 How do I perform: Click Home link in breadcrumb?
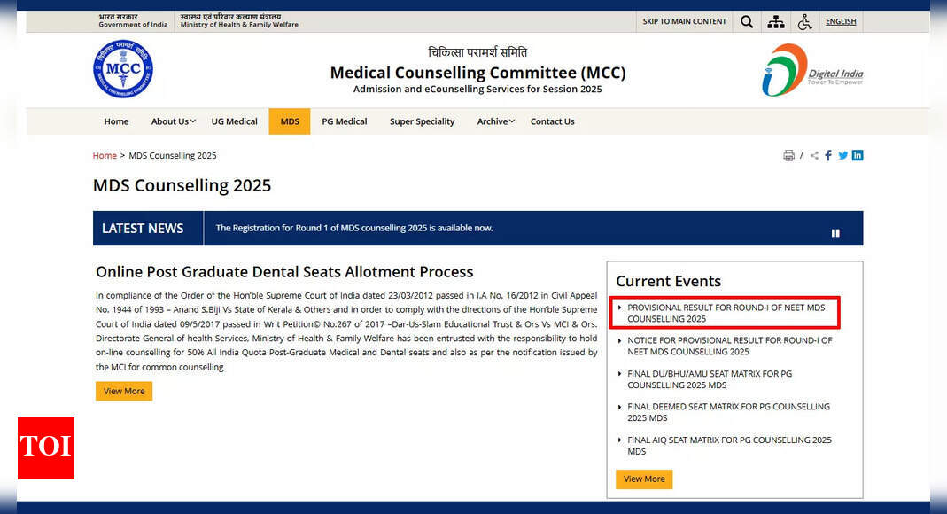(105, 156)
